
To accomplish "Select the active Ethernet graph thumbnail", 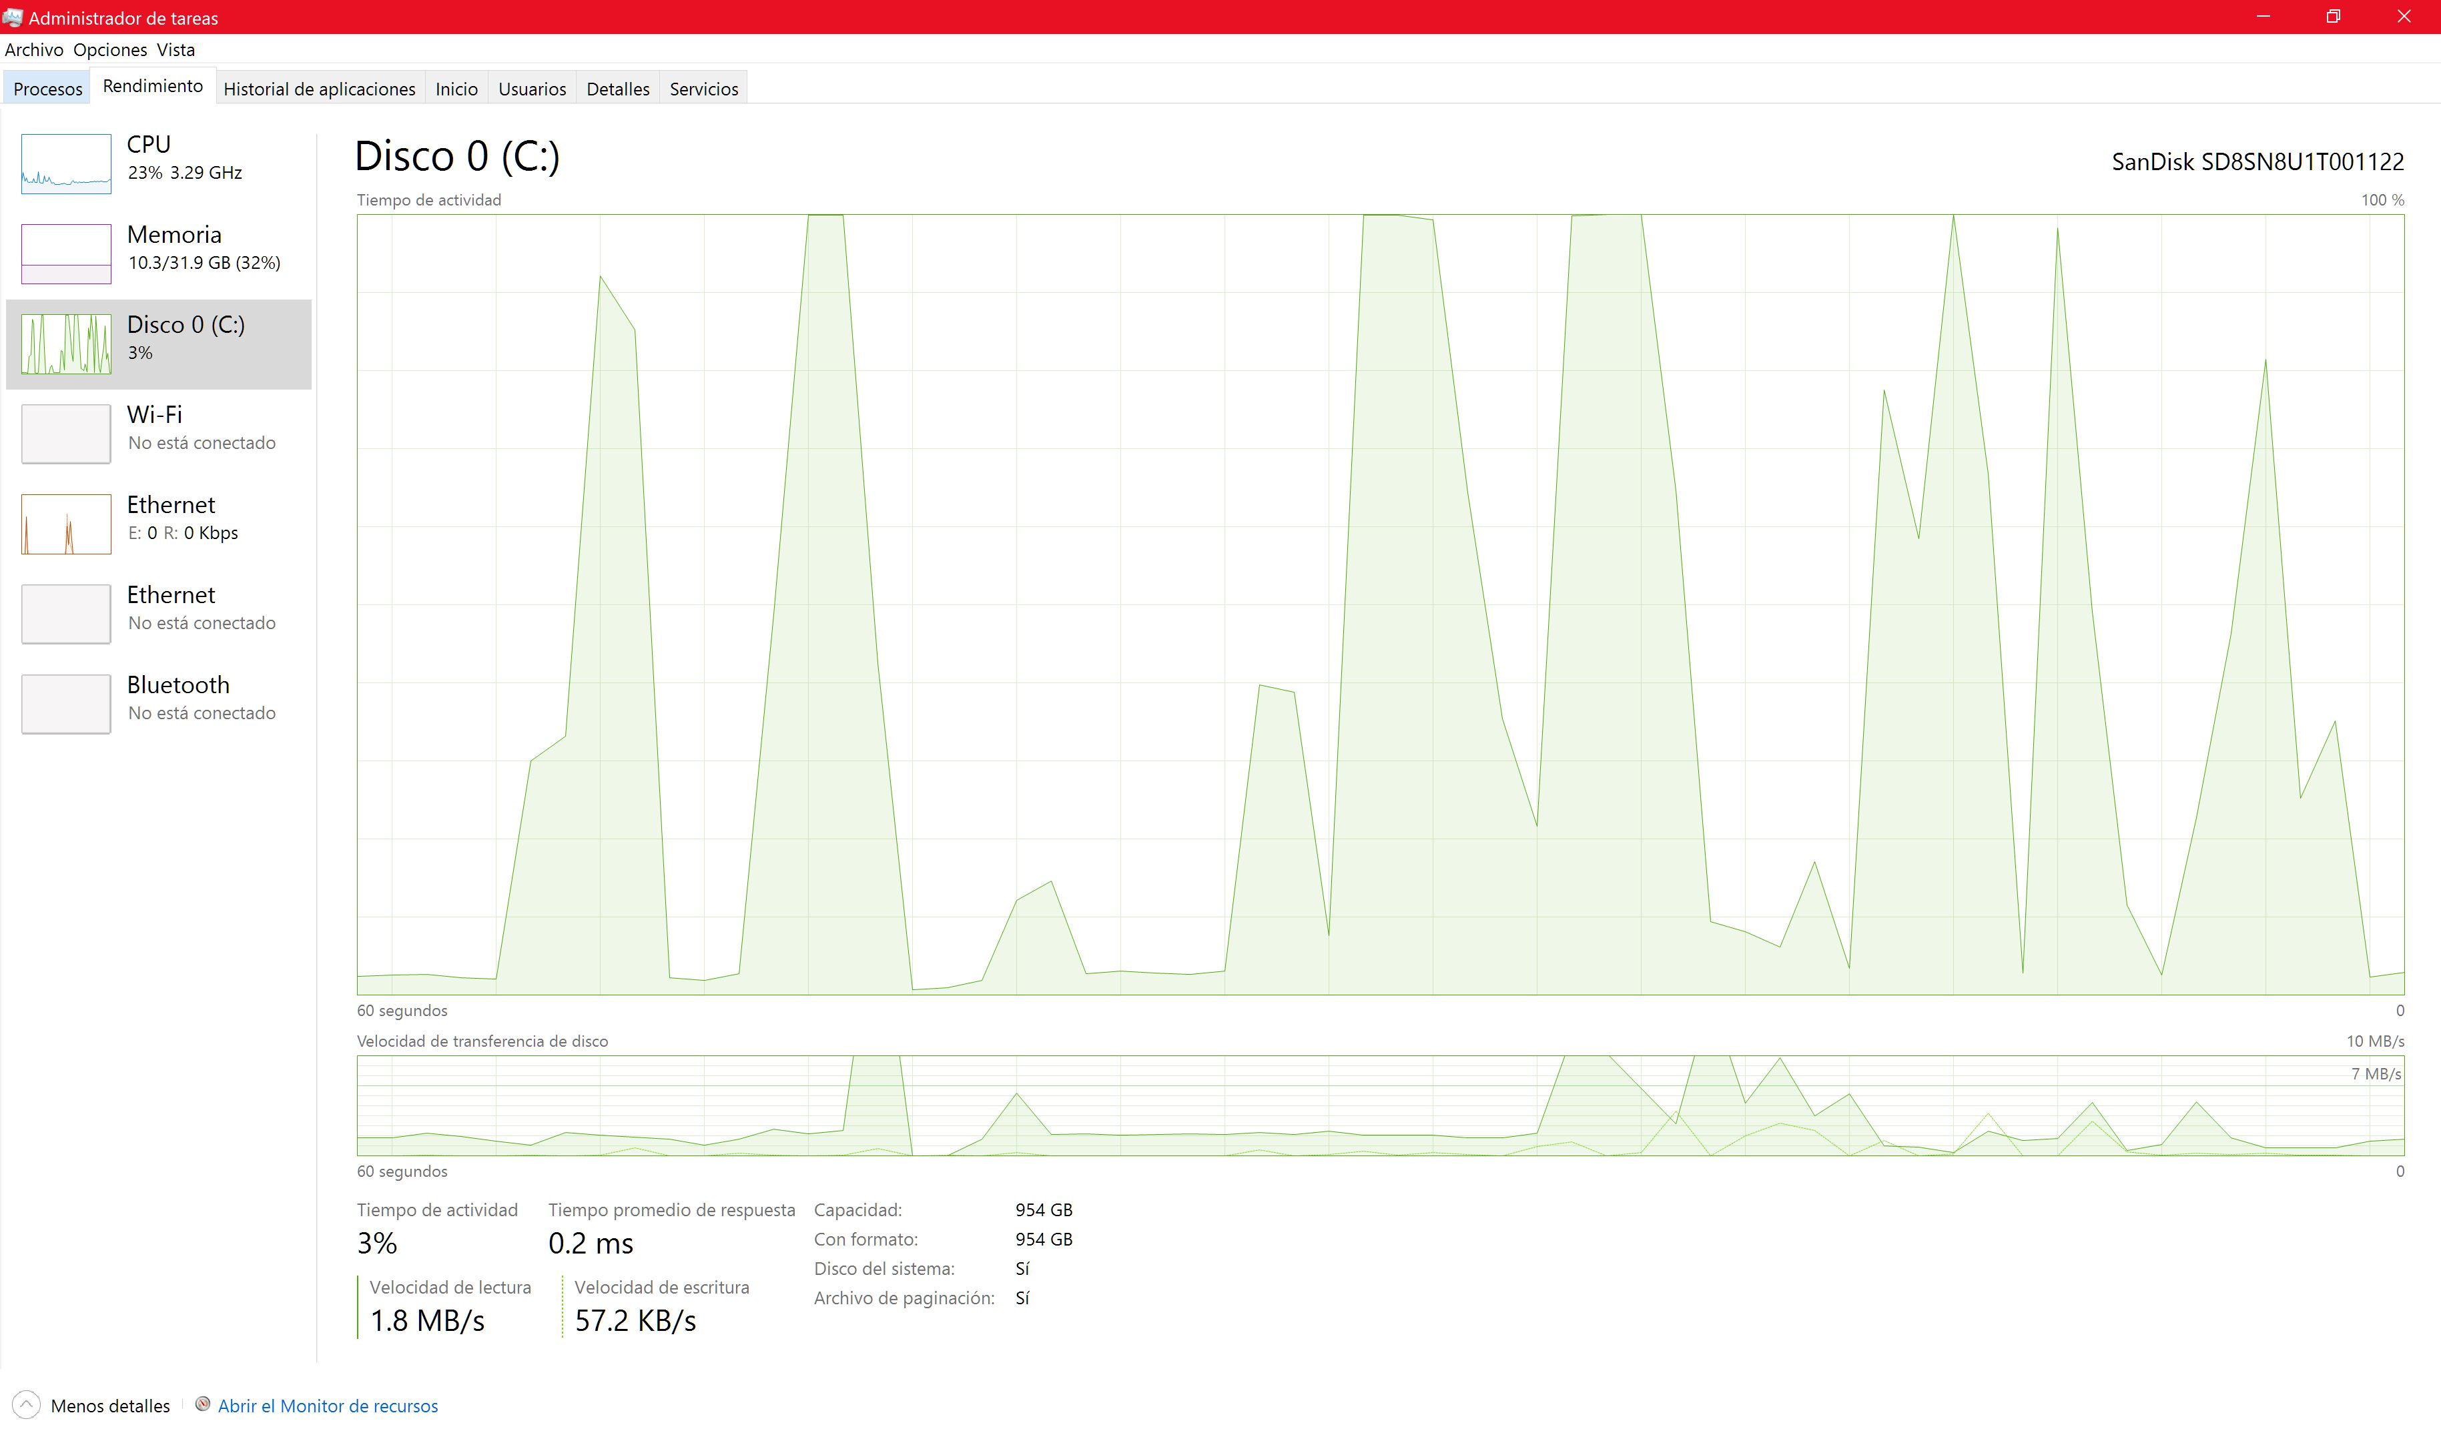I will click(66, 524).
